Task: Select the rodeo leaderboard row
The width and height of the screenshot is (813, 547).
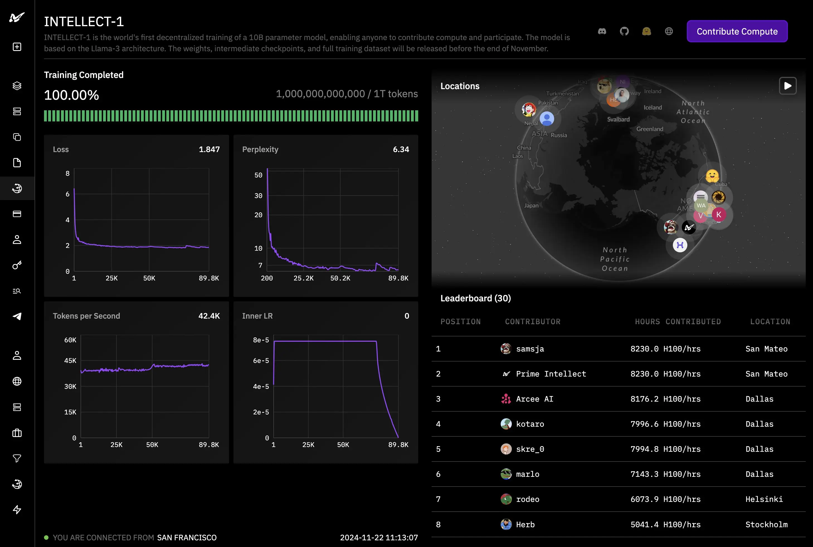Action: click(618, 499)
